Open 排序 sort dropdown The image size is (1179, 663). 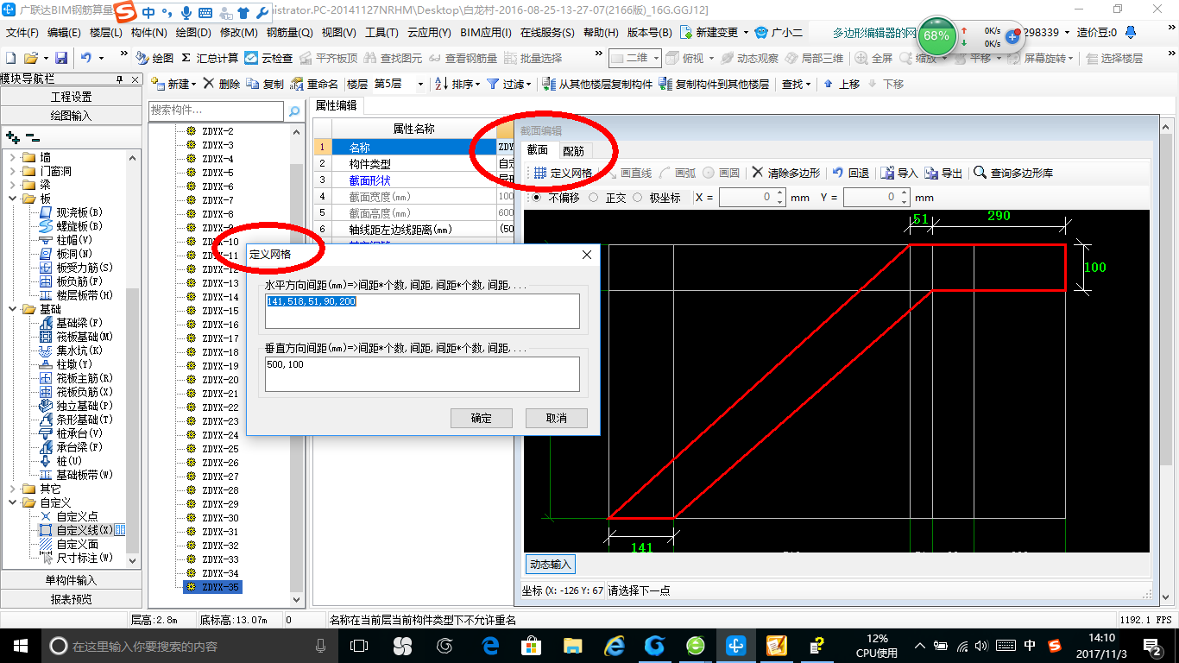coord(458,84)
